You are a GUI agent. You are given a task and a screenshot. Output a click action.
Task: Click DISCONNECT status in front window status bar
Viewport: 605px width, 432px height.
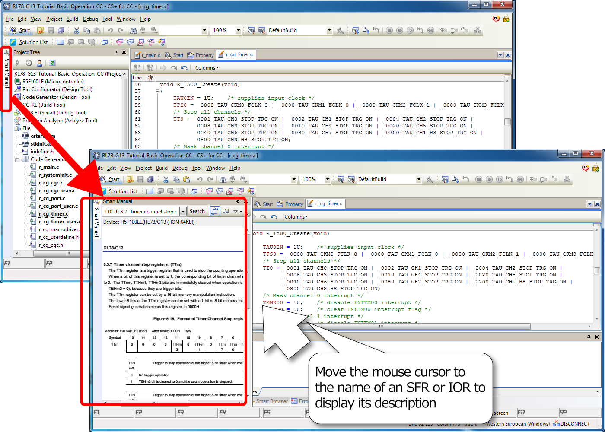[571, 424]
